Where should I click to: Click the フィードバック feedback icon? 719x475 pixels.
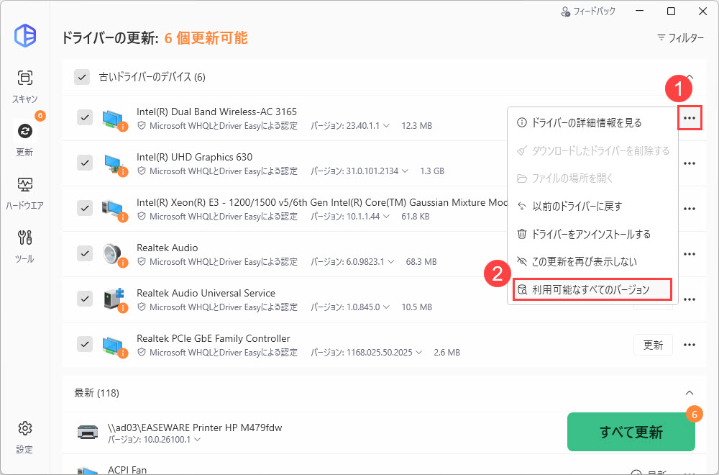coord(566,12)
